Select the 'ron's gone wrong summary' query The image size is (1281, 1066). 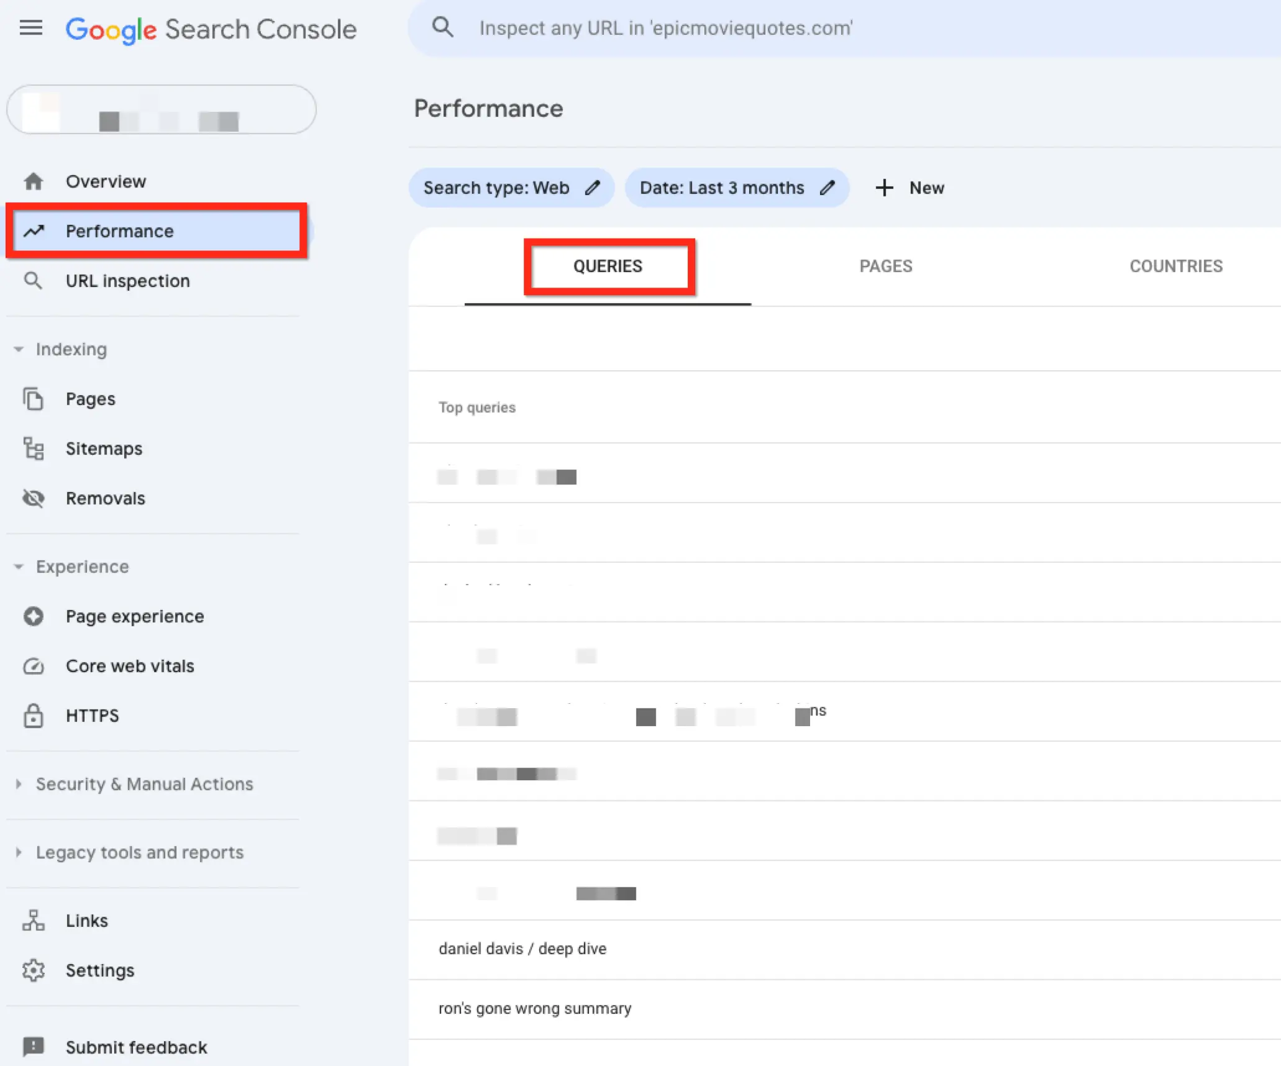pos(845,1008)
